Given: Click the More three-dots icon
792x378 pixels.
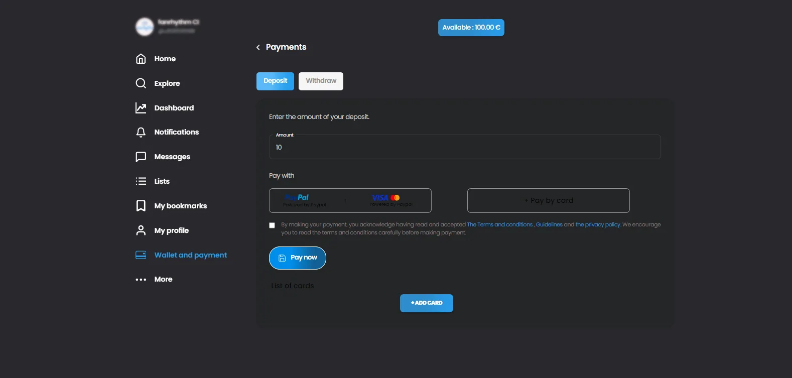Looking at the screenshot, I should (141, 280).
